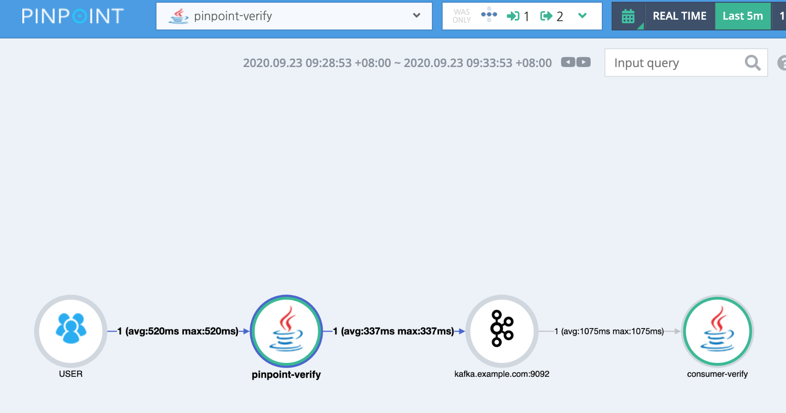Click the search magnifier icon
This screenshot has width=786, height=413.
pyautogui.click(x=752, y=63)
